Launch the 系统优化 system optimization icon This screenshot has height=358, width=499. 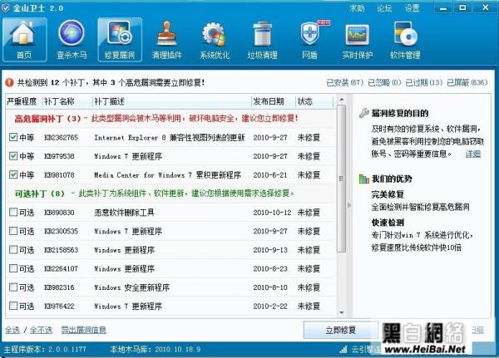click(214, 40)
